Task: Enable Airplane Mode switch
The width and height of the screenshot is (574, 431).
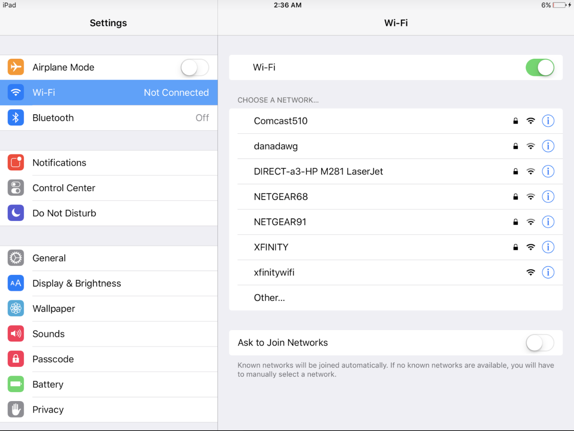Action: (195, 67)
